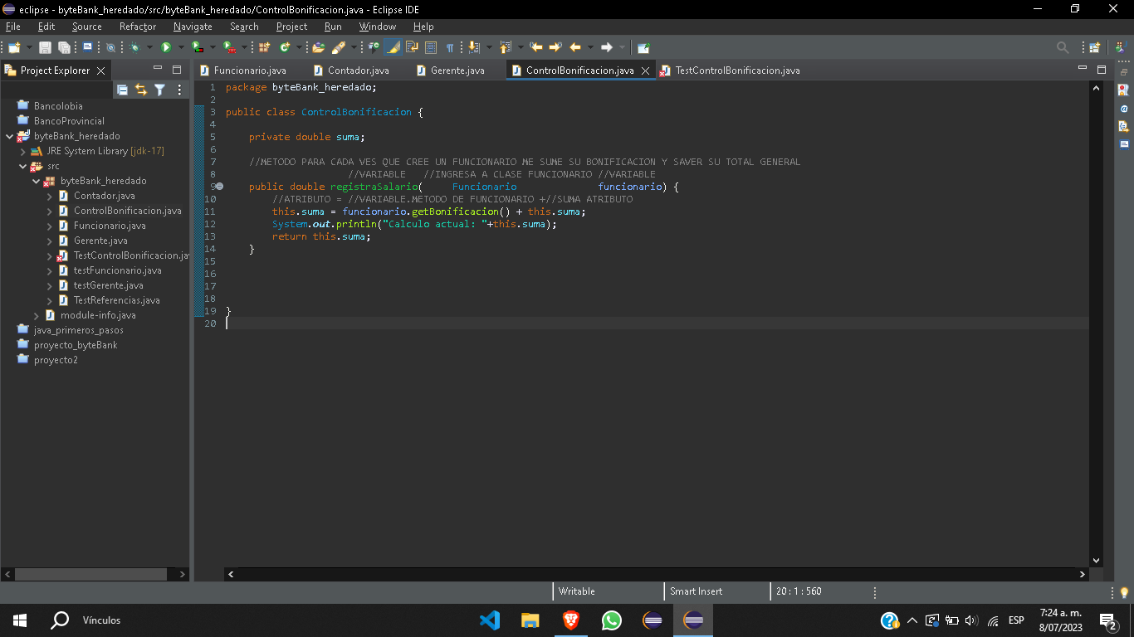
Task: Click the tip lightbulb in status bar
Action: [1124, 592]
